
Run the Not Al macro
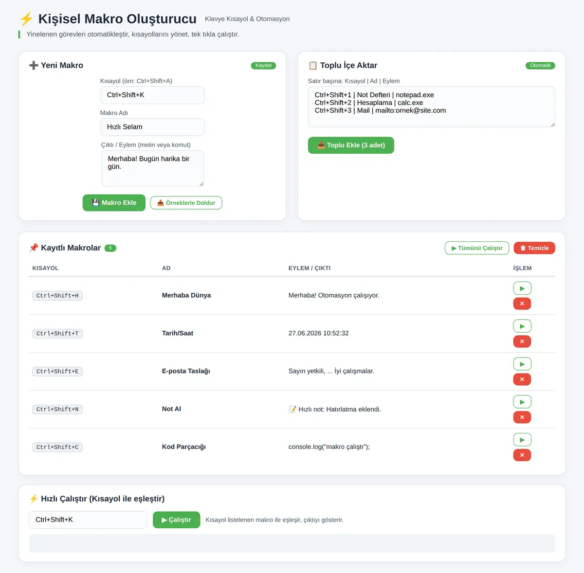(522, 402)
